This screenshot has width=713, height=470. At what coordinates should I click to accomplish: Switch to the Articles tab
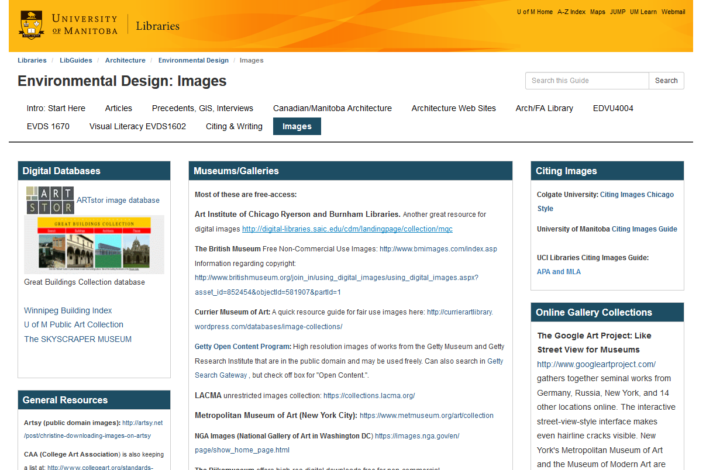[119, 108]
